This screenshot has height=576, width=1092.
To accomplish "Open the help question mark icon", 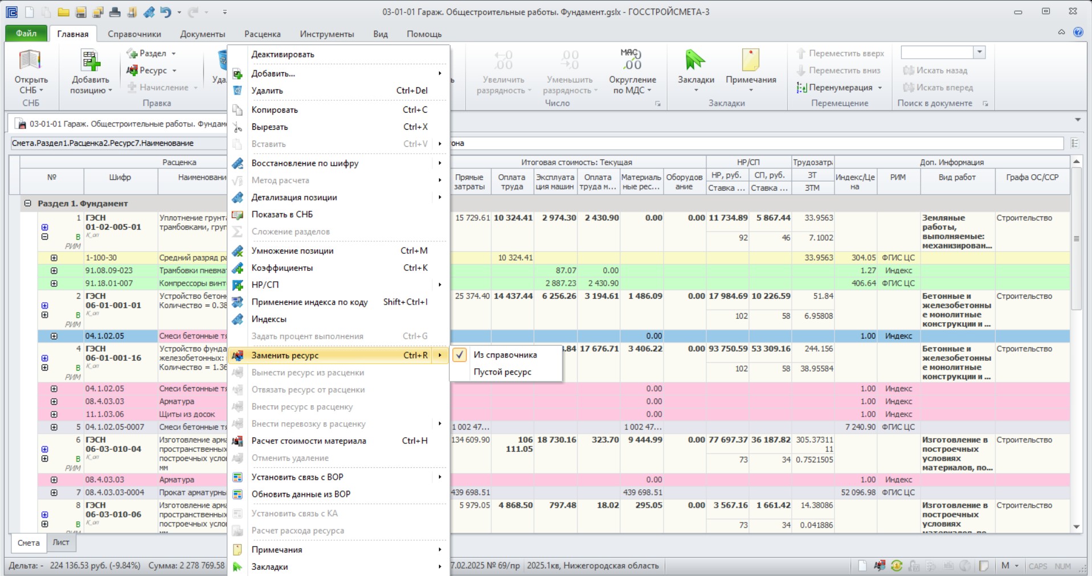I will click(x=1078, y=32).
